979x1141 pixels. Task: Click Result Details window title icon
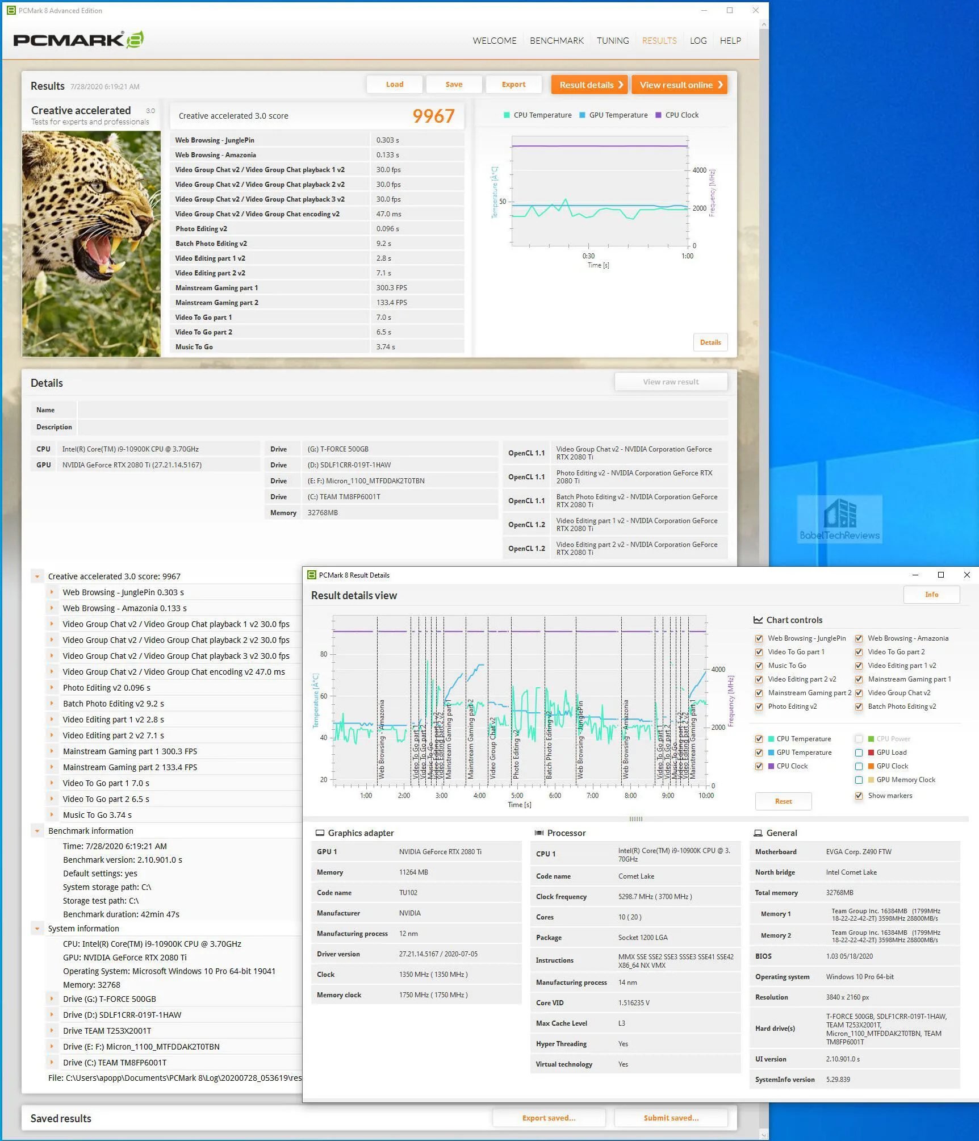(311, 575)
